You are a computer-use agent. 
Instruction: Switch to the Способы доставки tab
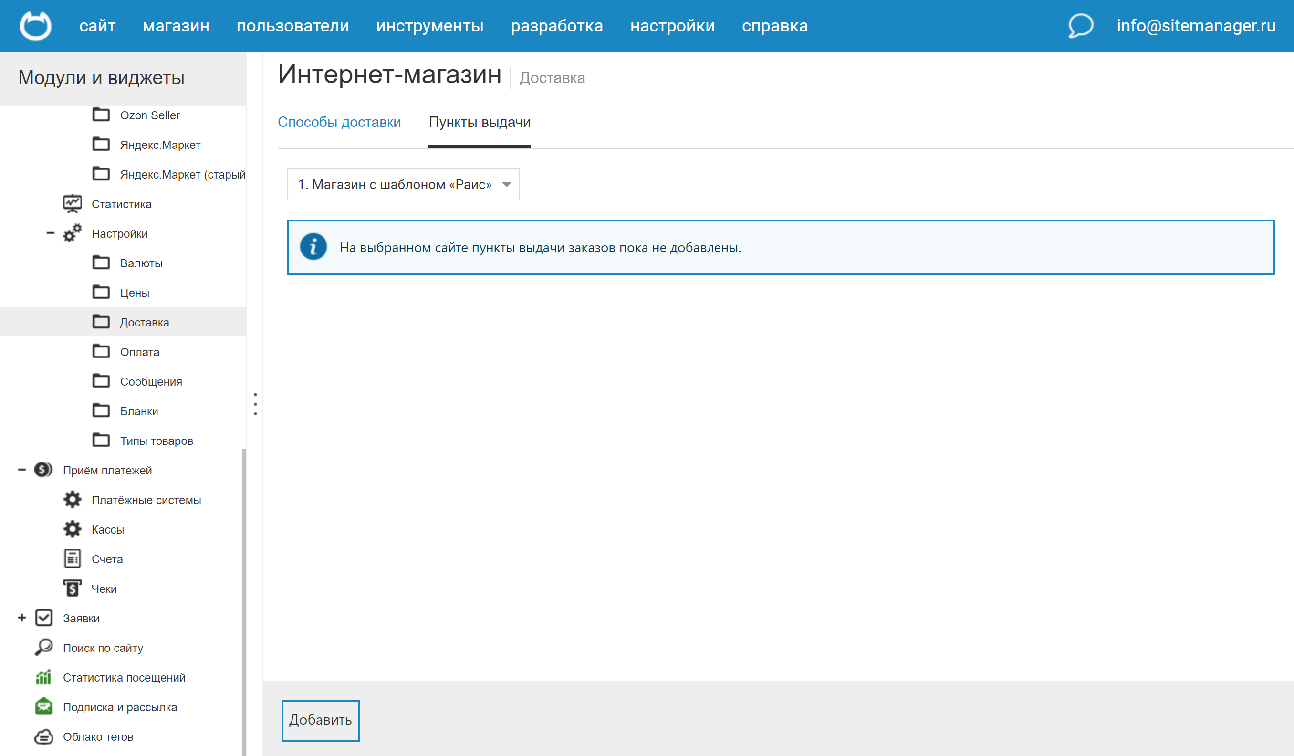(339, 122)
